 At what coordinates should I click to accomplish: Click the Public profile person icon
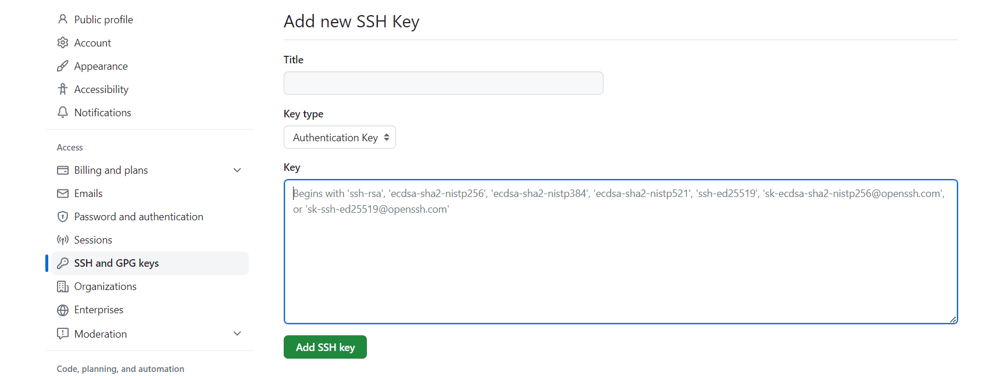coord(63,19)
